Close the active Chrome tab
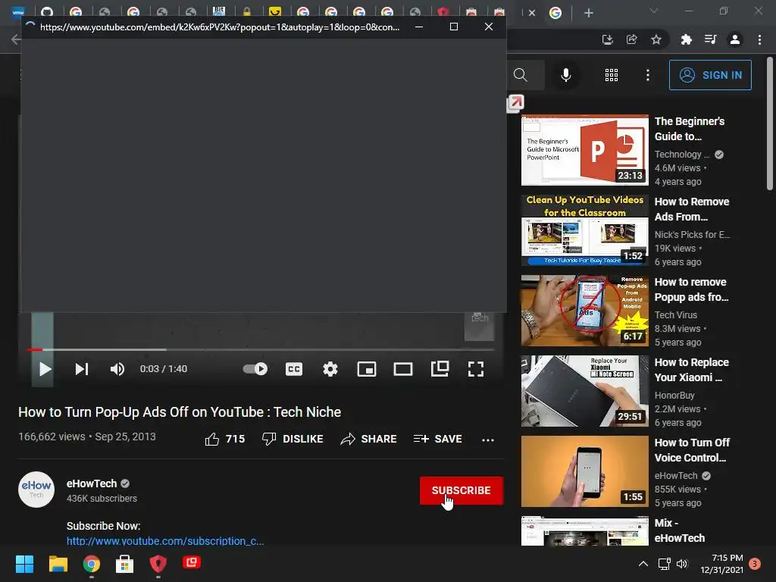776x582 pixels. pyautogui.click(x=532, y=13)
